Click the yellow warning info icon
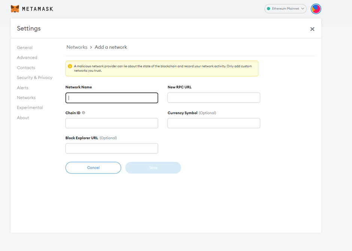This screenshot has height=251, width=352. coord(70,66)
